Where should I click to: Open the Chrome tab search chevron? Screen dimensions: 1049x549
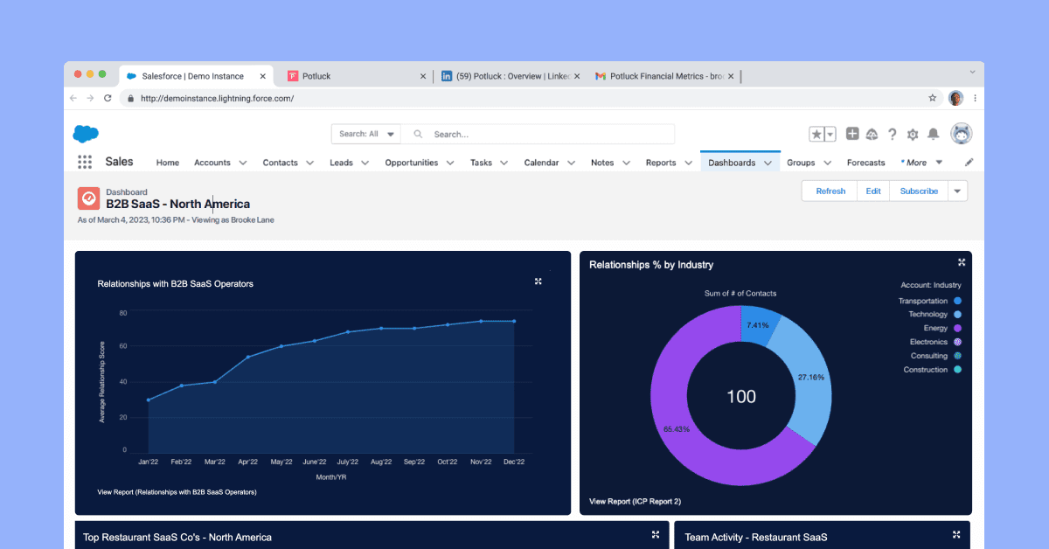click(973, 72)
